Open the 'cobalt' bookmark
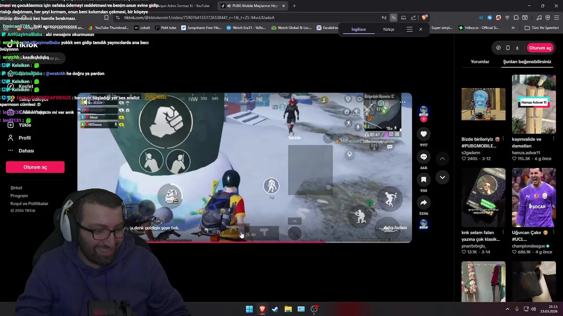Image resolution: width=563 pixels, height=316 pixels. point(142,28)
